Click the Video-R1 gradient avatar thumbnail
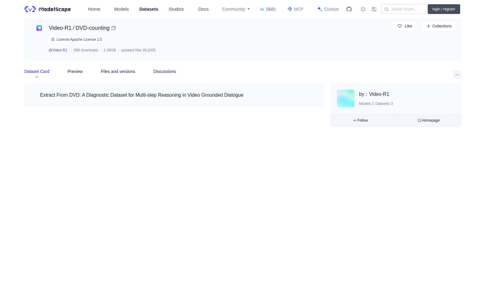Viewport: 486px width, 304px height. tap(346, 98)
